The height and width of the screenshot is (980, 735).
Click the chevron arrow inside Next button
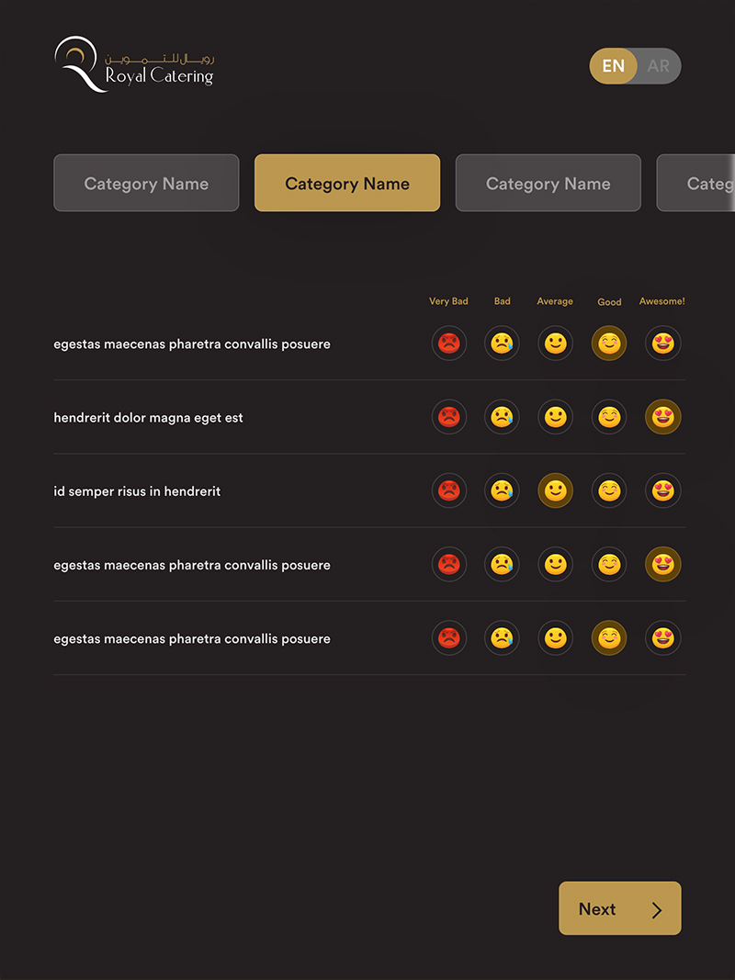(656, 909)
